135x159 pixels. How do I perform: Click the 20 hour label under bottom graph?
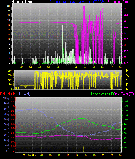103,155
